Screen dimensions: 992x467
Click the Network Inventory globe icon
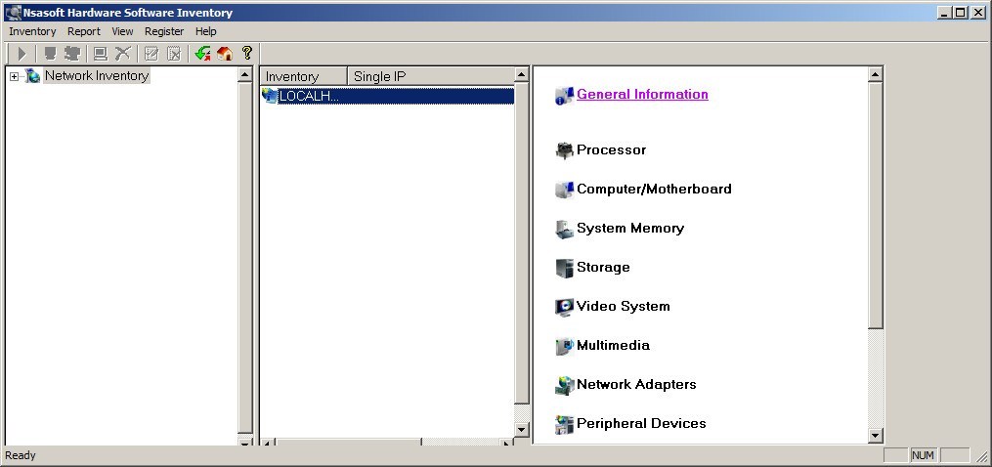click(x=33, y=76)
